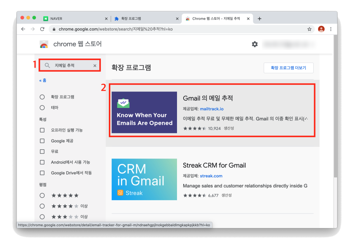Click the search field containing 지메일 추적
This screenshot has height=250, width=354.
coord(70,66)
